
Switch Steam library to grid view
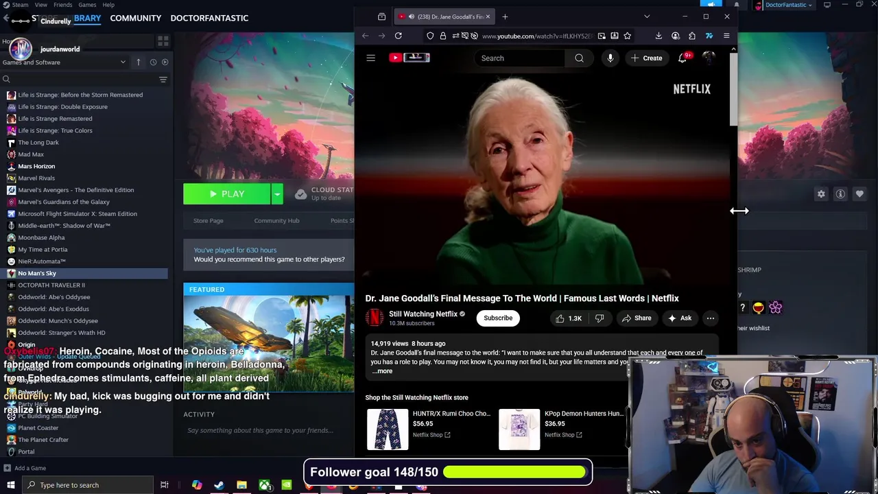pos(163,42)
